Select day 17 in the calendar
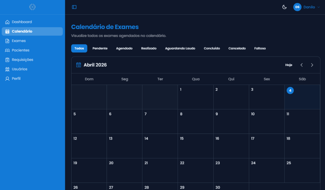Viewport: 325px width, 190px height. tap(266, 146)
